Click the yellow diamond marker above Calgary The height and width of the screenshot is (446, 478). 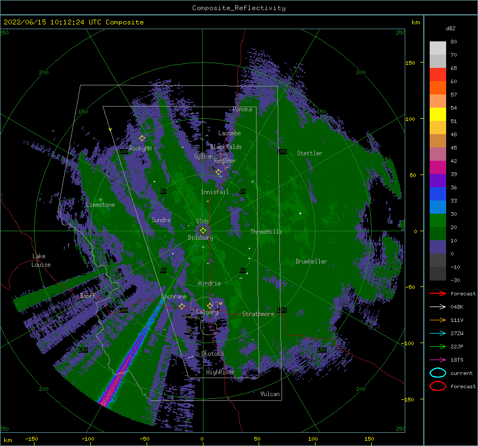[210, 305]
